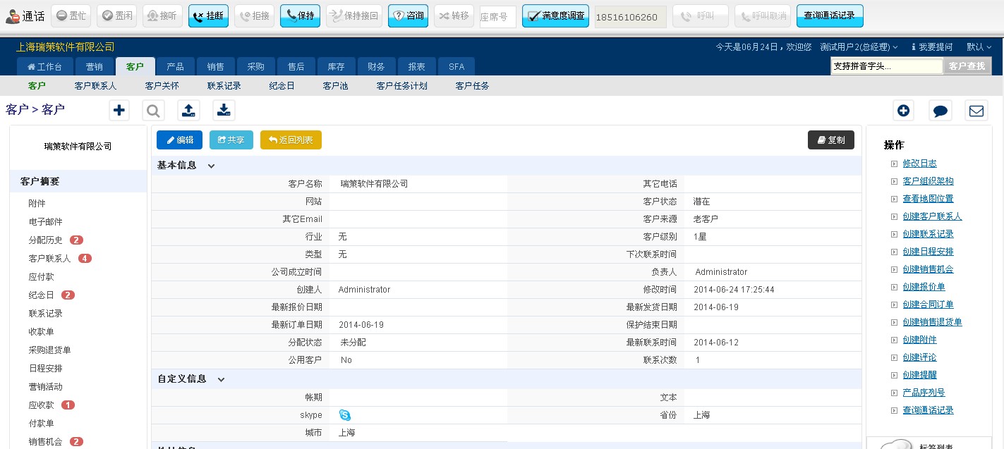
Task: Click the circled plus icon at right
Action: click(904, 111)
